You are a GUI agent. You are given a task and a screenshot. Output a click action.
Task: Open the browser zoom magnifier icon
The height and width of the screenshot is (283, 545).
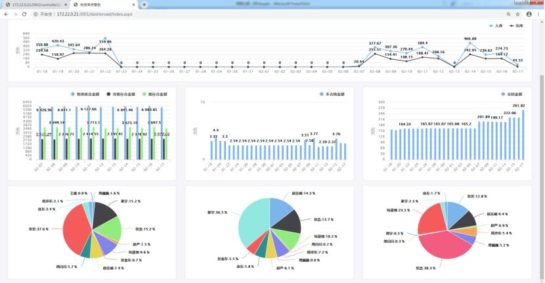pyautogui.click(x=508, y=14)
